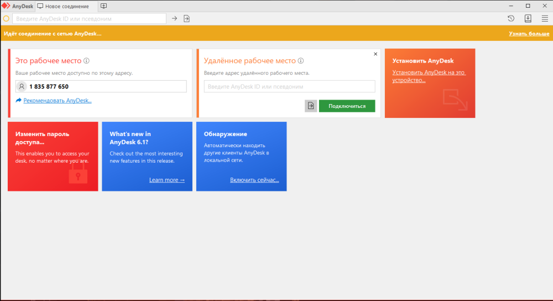Click remote desk address input field
553x301 pixels.
[290, 86]
